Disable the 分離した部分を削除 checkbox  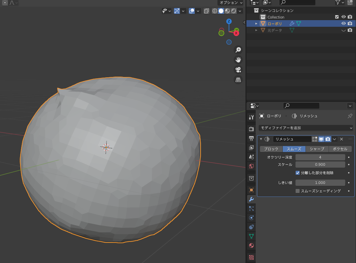[297, 172]
